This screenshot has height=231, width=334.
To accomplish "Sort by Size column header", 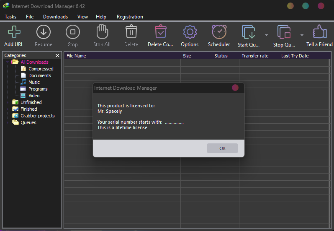I will [x=196, y=56].
